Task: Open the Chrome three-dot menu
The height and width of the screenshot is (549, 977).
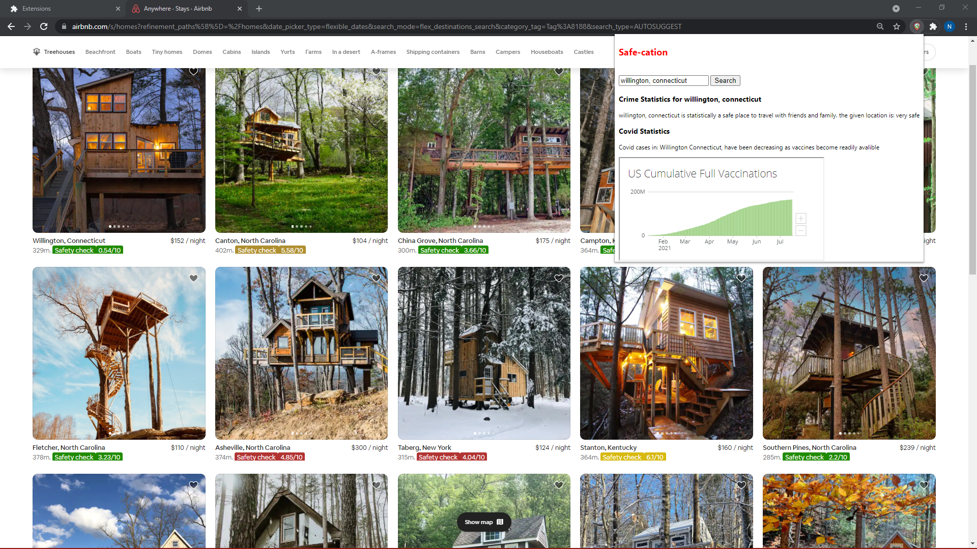Action: point(966,26)
